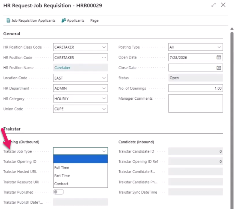Expand the dialog to full screen
The width and height of the screenshot is (234, 209).
click(x=213, y=5)
